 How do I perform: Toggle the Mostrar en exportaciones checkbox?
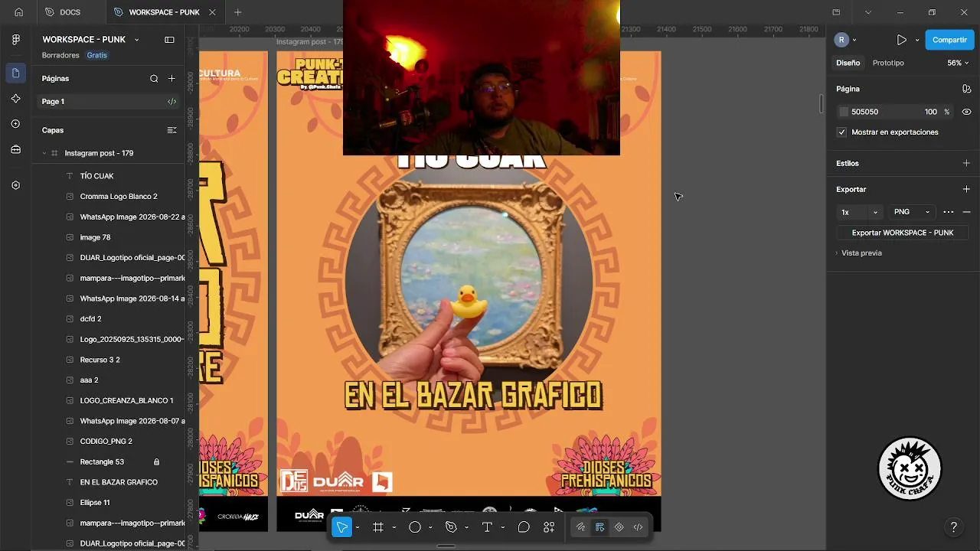[x=842, y=132]
